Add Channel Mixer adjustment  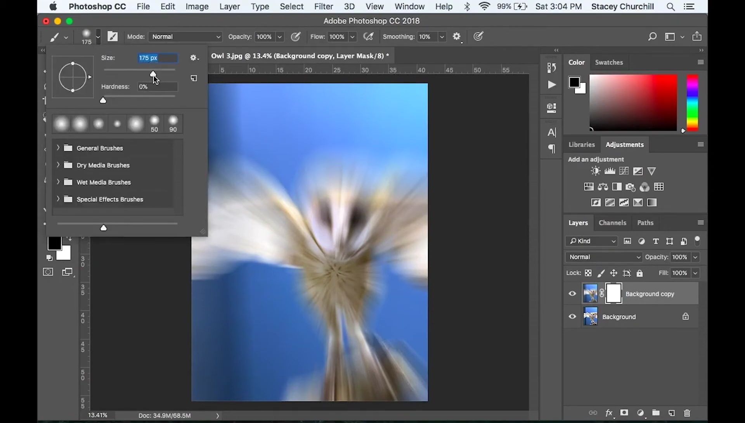(645, 187)
